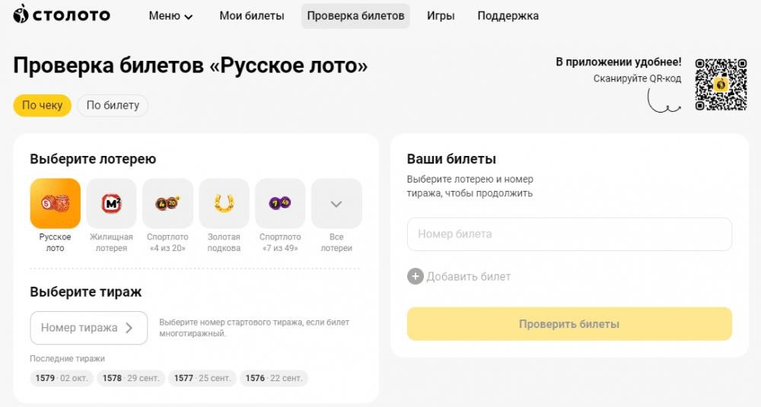Select the Русское лото lottery icon

[56, 203]
